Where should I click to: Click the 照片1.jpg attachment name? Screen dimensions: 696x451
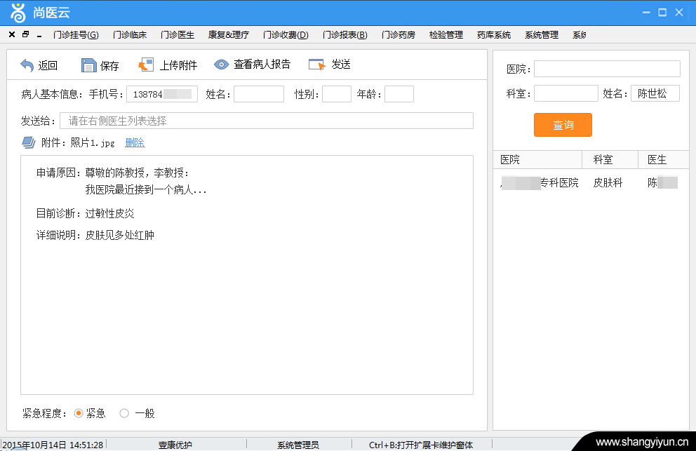(x=93, y=142)
